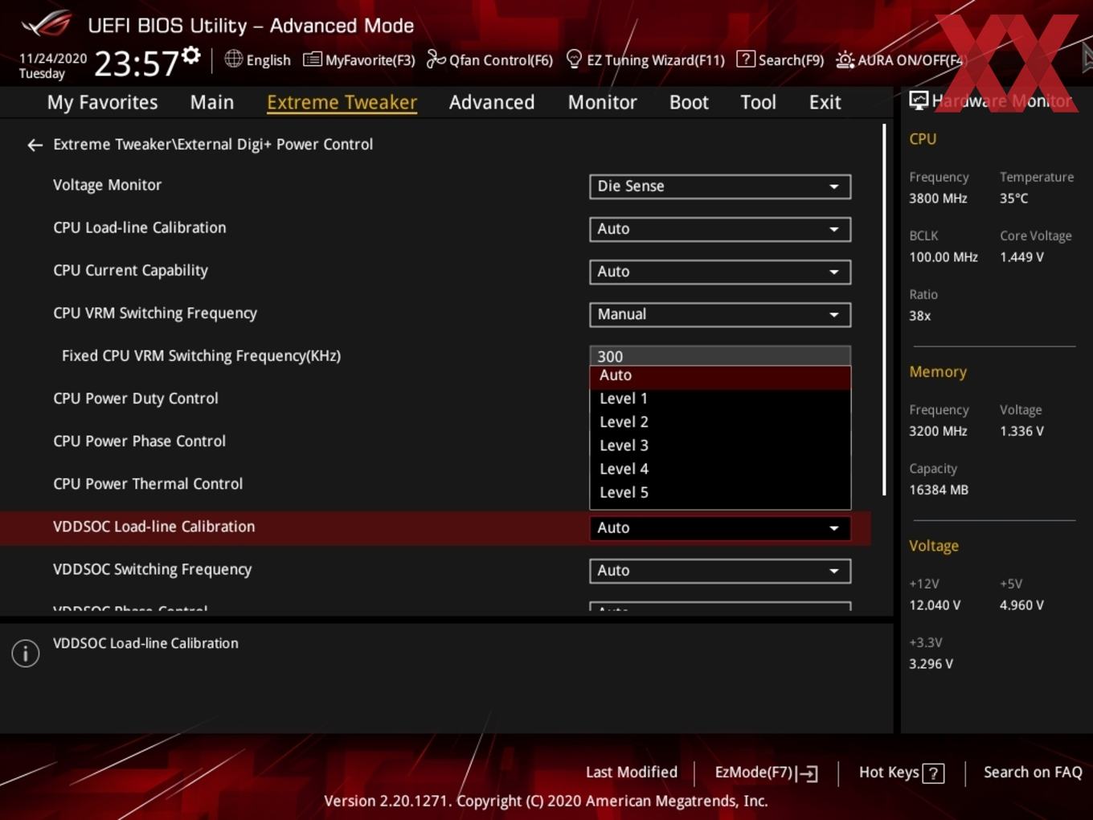The width and height of the screenshot is (1093, 820).
Task: Open the CPU Load-line Calibration dropdown
Action: (x=720, y=229)
